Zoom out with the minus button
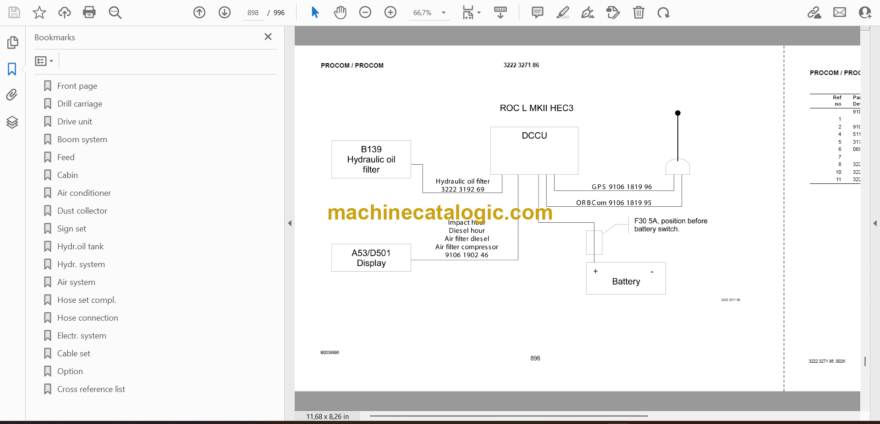This screenshot has width=880, height=424. tap(365, 12)
